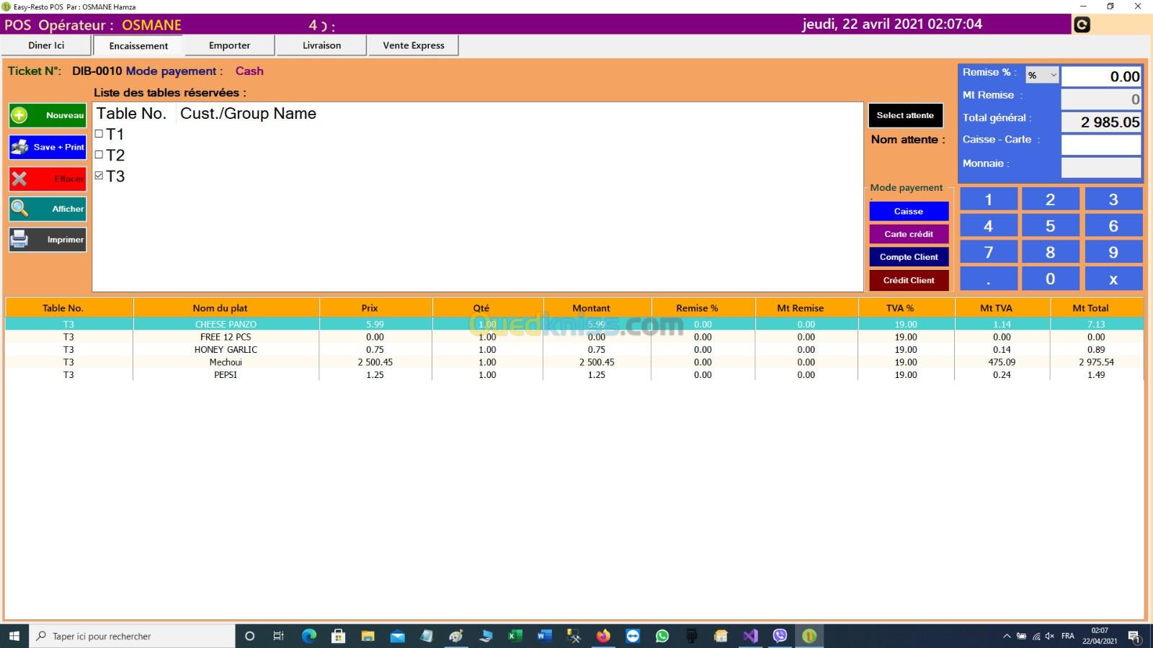Open the Remise % type dropdown

1042,75
